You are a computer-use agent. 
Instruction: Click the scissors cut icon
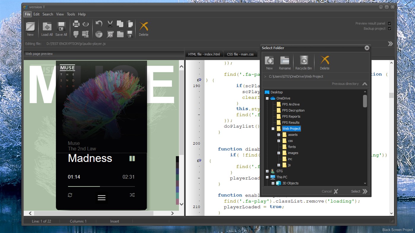[x=110, y=24]
